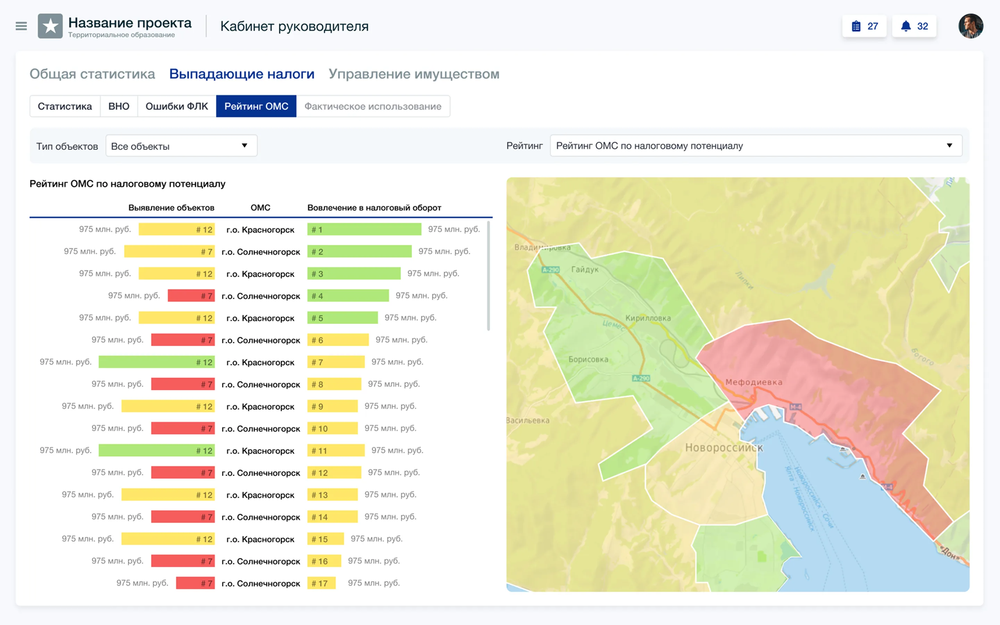Open Фактическое использование tab

[x=373, y=106]
